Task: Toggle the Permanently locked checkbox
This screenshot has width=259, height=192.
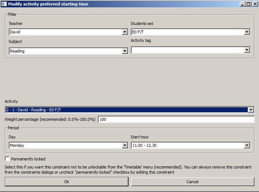Action: (x=7, y=159)
